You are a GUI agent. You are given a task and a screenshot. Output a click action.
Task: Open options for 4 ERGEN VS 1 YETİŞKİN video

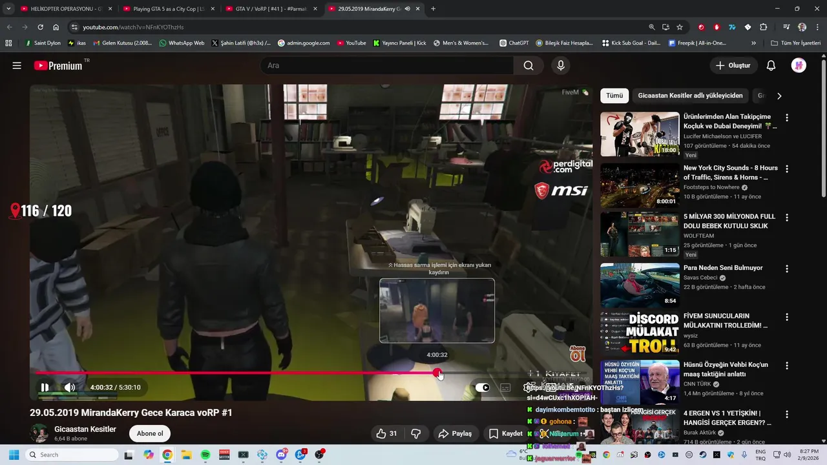tap(786, 414)
